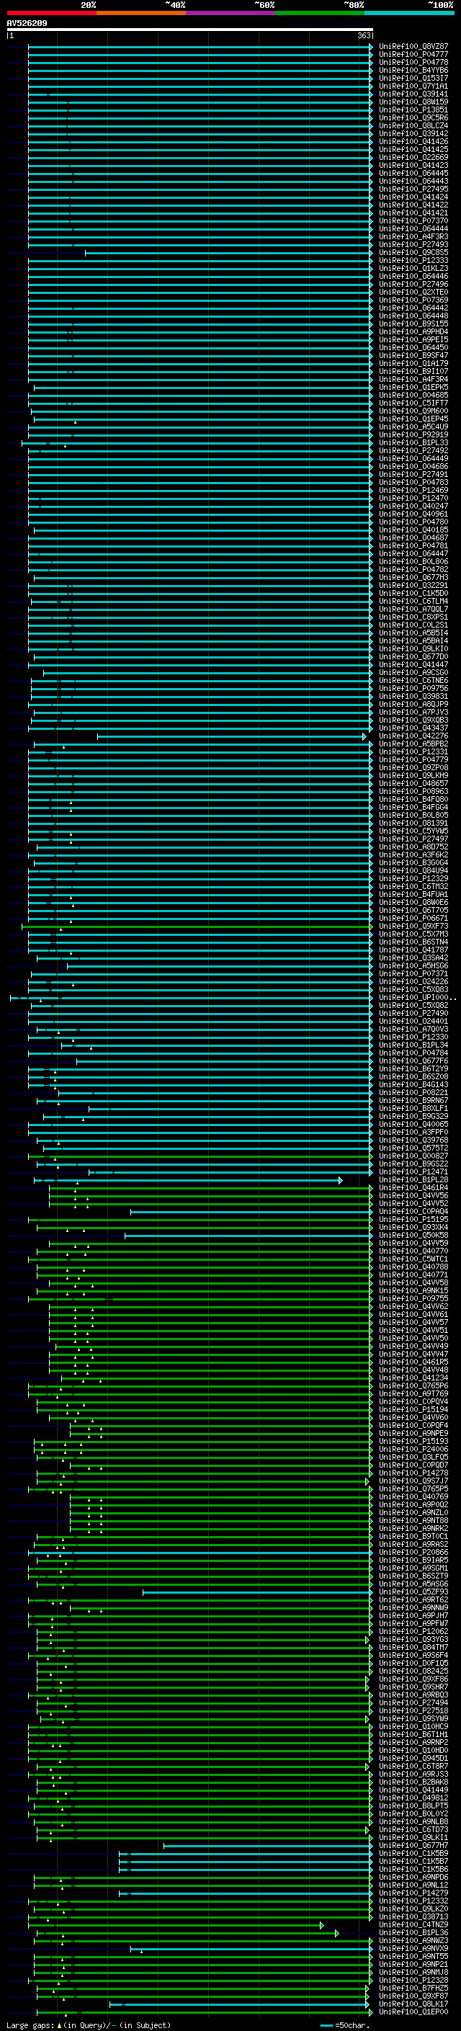Select label UniRef100_B2BAK8
This screenshot has width=461, height=2031.
coord(413,1782)
